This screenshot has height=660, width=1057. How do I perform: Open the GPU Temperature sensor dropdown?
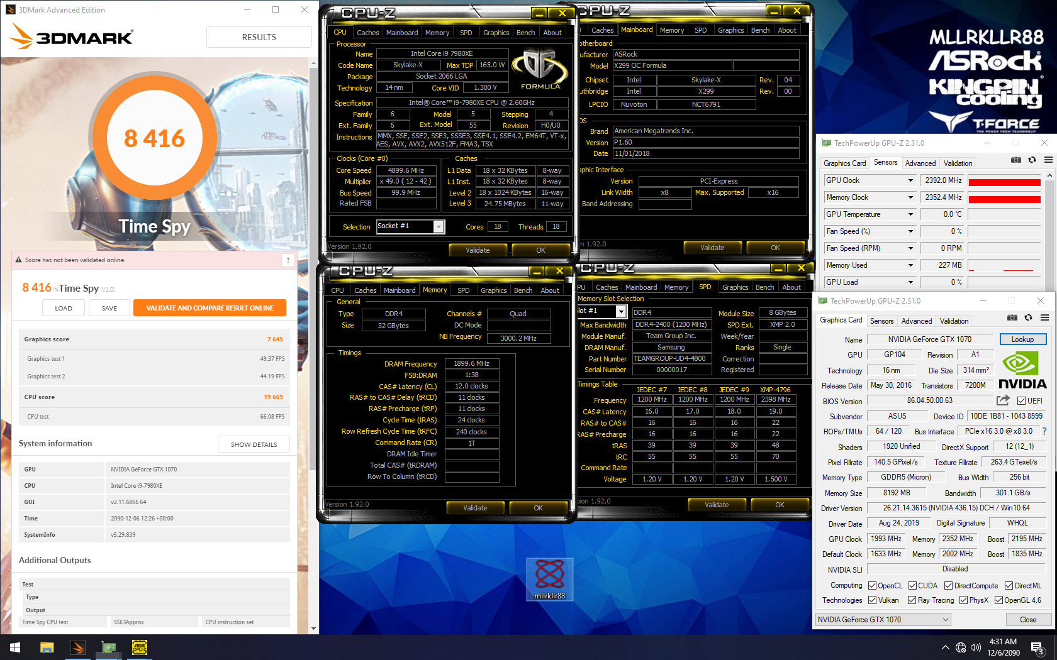(910, 214)
